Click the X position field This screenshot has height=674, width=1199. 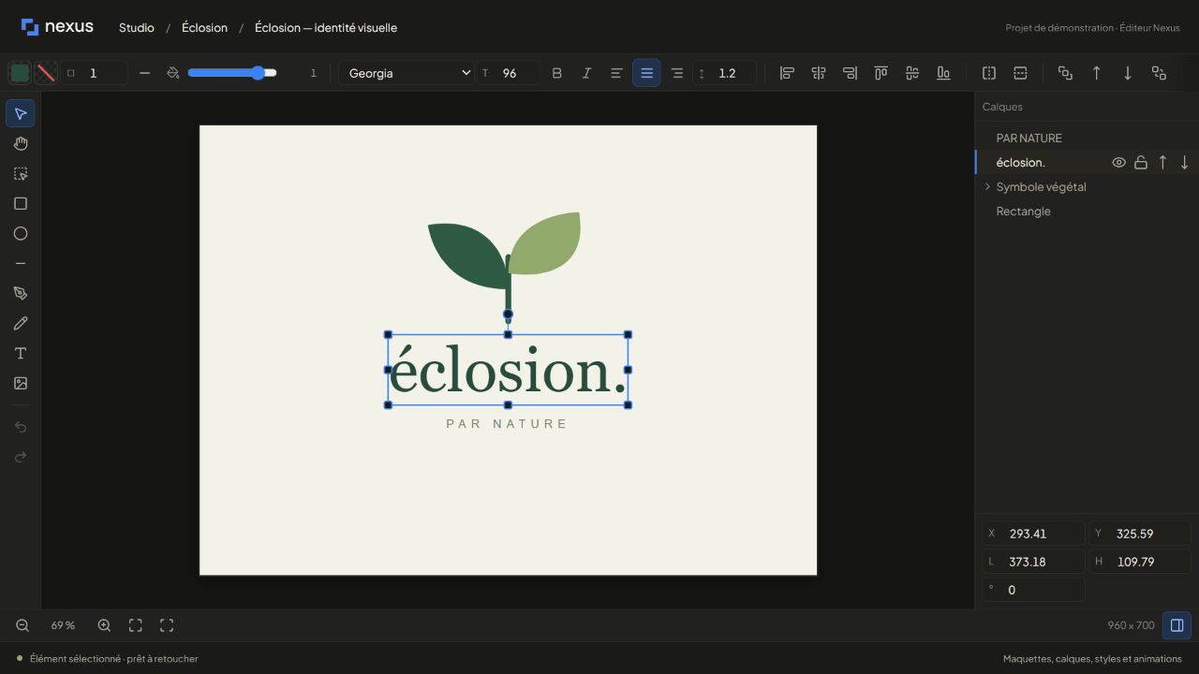point(1033,534)
